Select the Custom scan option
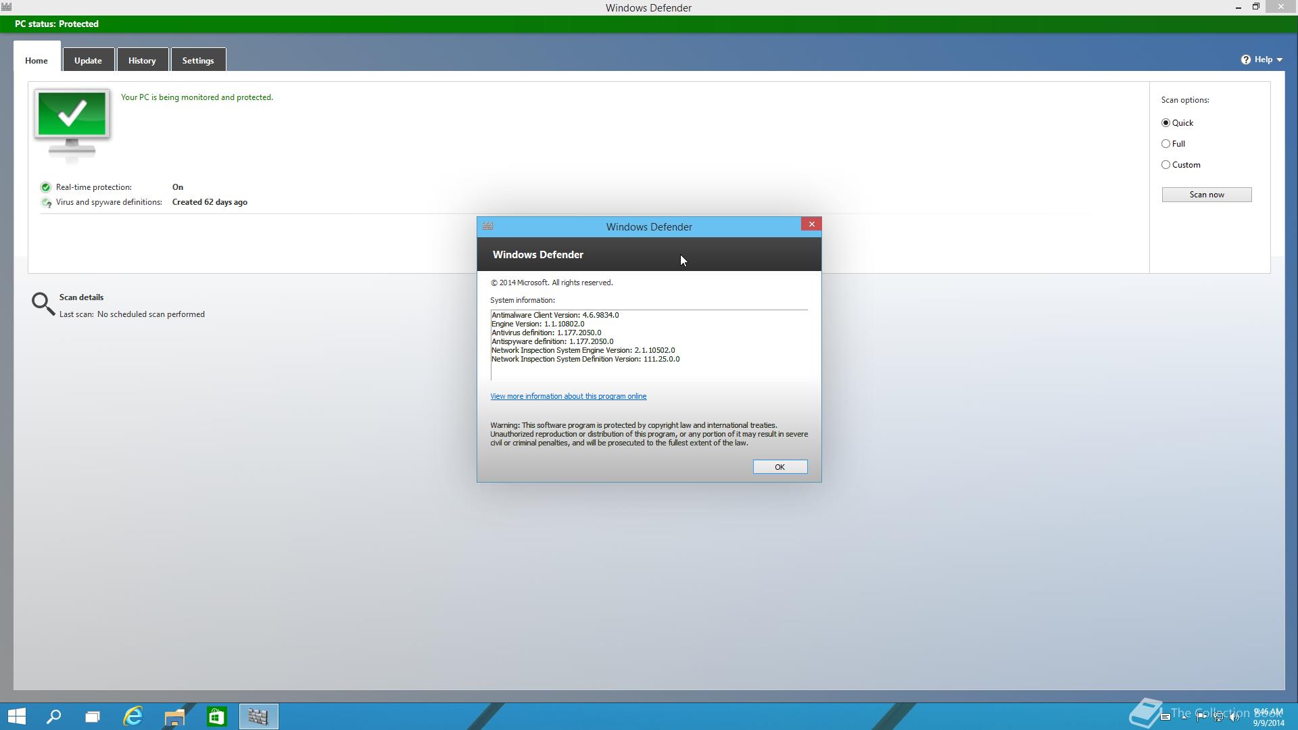The height and width of the screenshot is (730, 1298). [x=1181, y=165]
